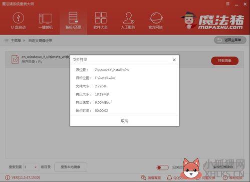Search local images with 搜索本地镜像
Screen dimensions: 250x182
click(71, 167)
